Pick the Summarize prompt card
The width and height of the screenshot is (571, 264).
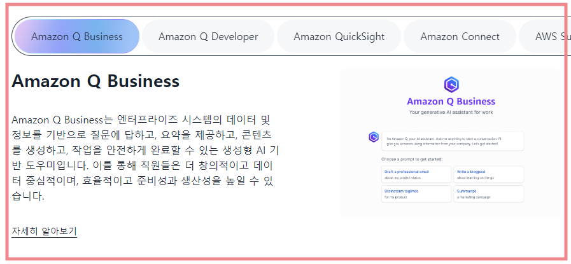tap(488, 194)
